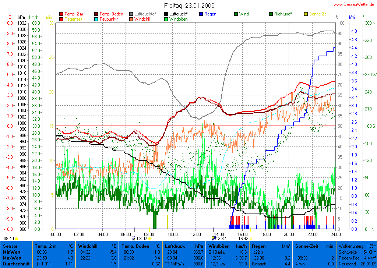Toggle the gray Luftfeuchte legend box
This screenshot has width=377, height=268.
pos(131,14)
